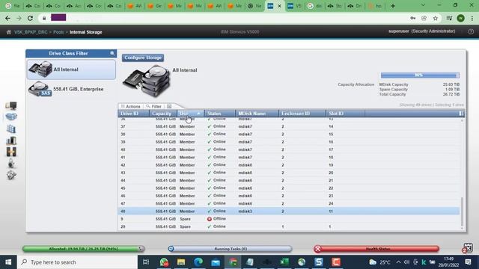Screen dimensions: 479x269
Task: Sort by the Drive ID column header
Action: point(133,114)
